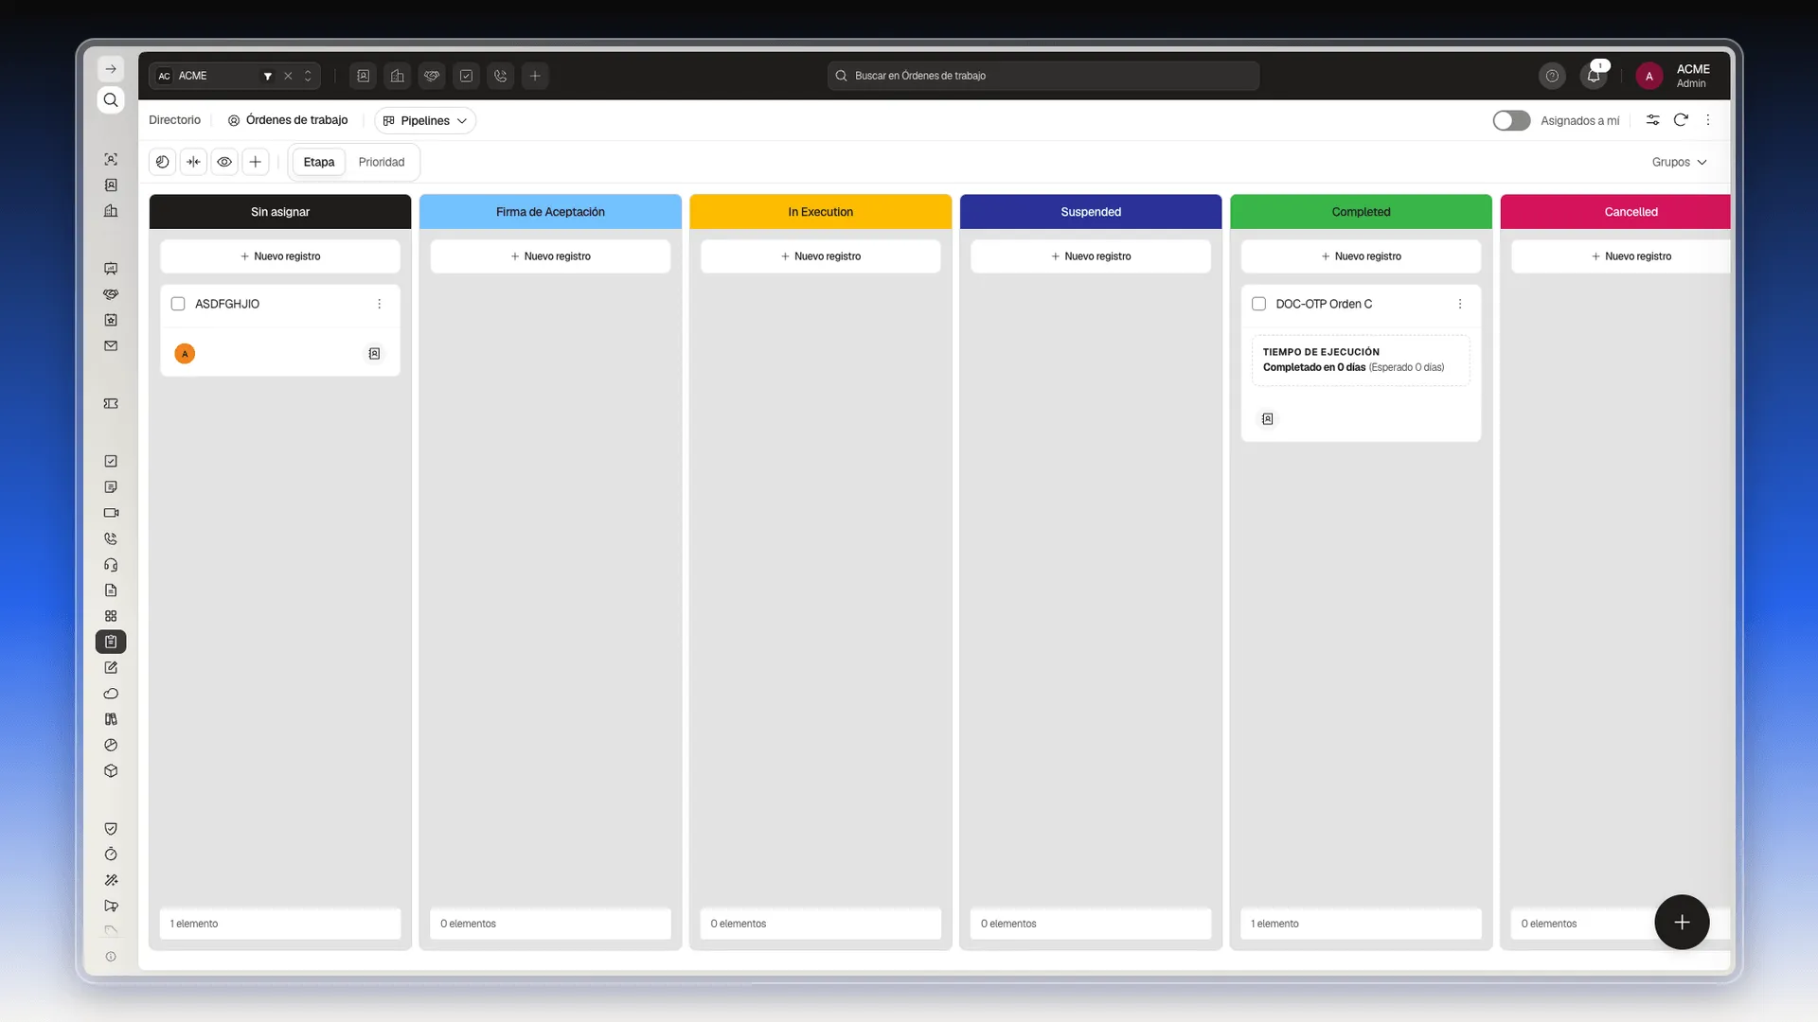The width and height of the screenshot is (1818, 1022).
Task: Open the Grupos dropdown
Action: click(1679, 162)
